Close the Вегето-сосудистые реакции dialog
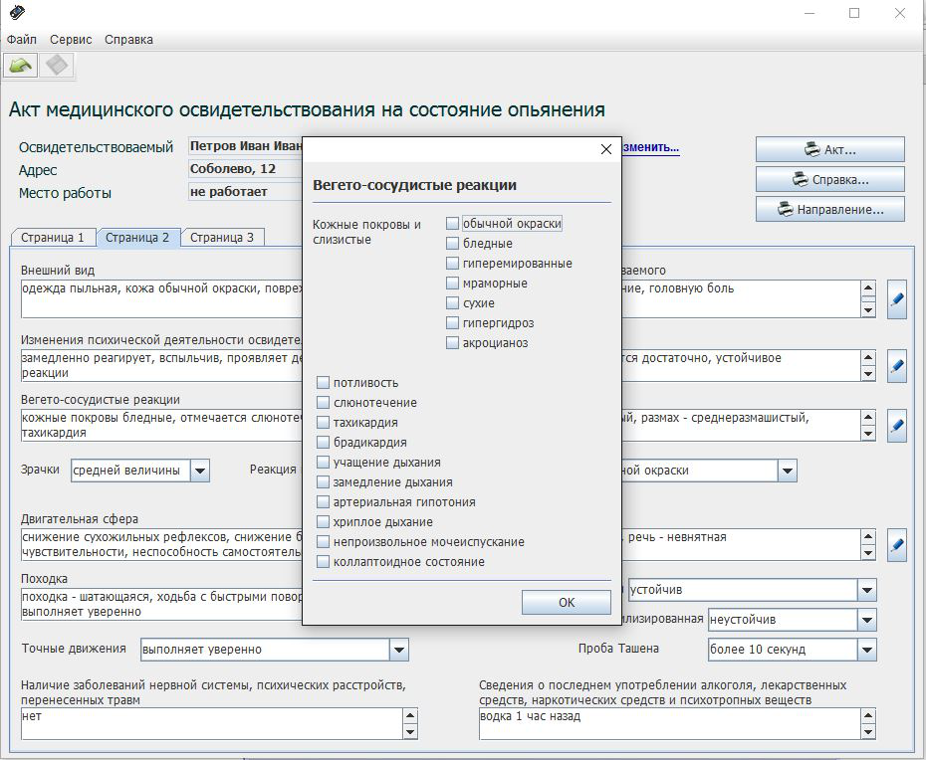The height and width of the screenshot is (760, 926). pyautogui.click(x=605, y=149)
